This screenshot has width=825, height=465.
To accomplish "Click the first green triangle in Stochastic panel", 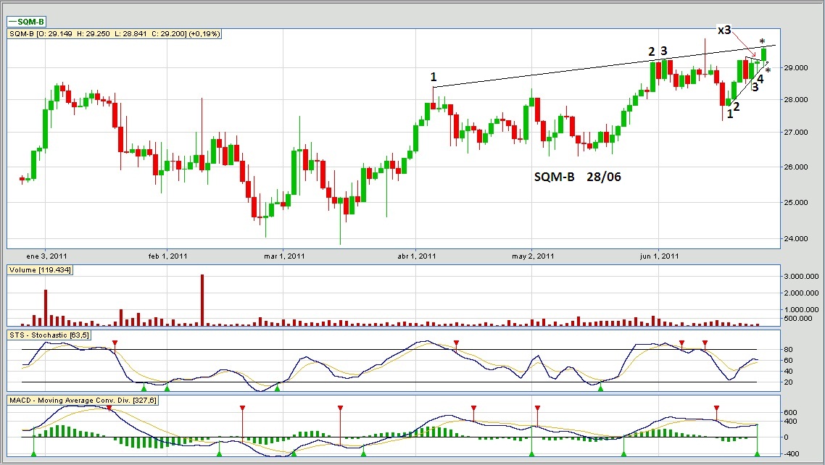I will point(144,389).
